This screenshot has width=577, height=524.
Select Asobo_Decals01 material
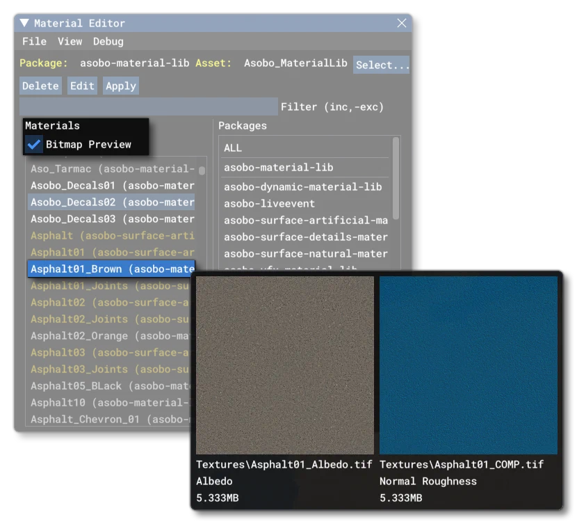[112, 185]
